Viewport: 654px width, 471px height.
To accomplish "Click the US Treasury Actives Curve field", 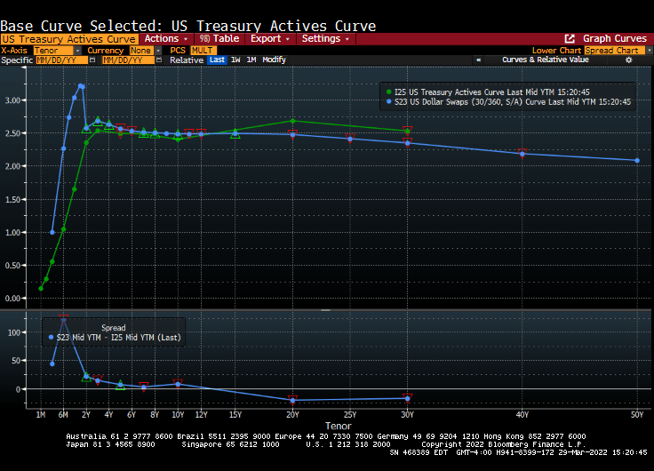I will click(x=69, y=39).
